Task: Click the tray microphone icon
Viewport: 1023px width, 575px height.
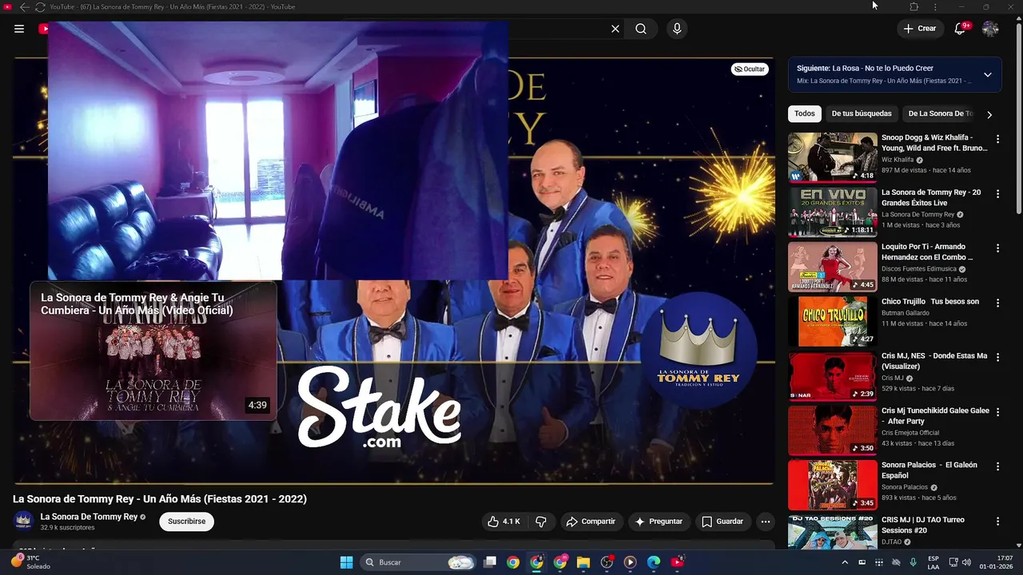Action: pyautogui.click(x=913, y=562)
